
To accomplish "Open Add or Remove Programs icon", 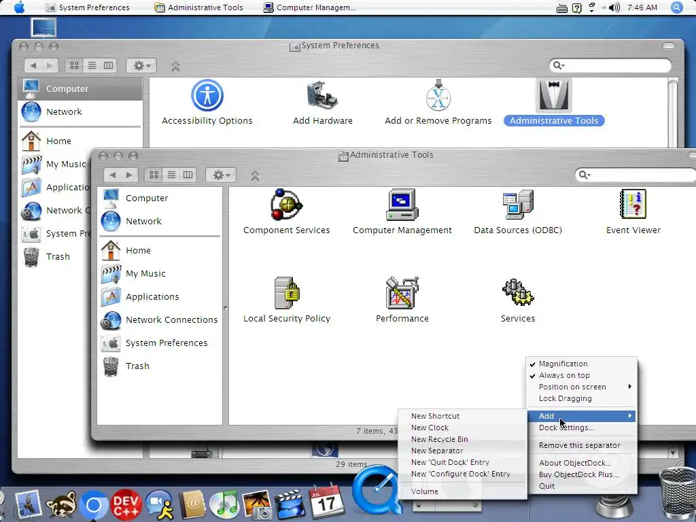I will [438, 95].
